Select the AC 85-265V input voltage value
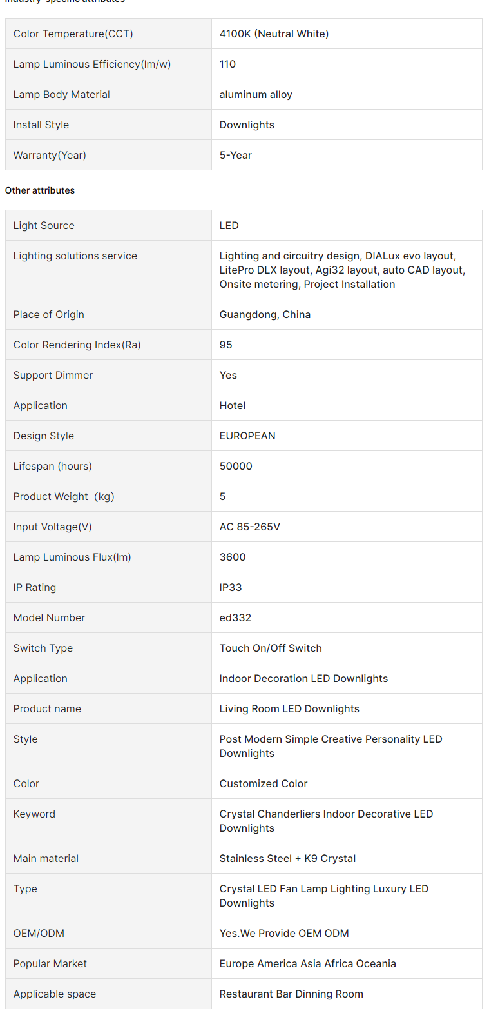 pos(250,527)
